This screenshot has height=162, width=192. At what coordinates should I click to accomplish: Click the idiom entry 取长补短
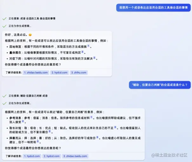coord(15,128)
